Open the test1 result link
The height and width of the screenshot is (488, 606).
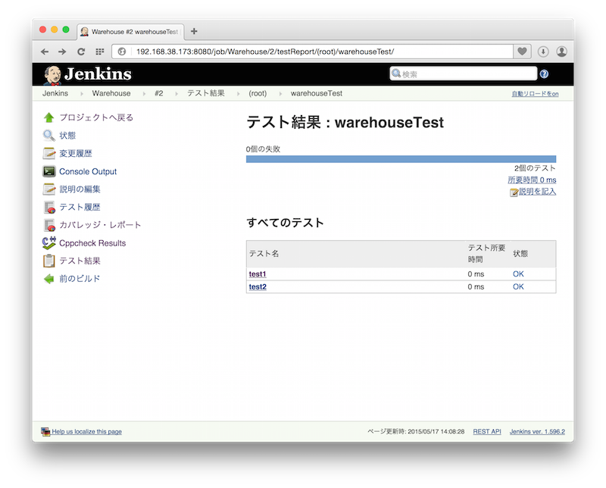point(257,274)
